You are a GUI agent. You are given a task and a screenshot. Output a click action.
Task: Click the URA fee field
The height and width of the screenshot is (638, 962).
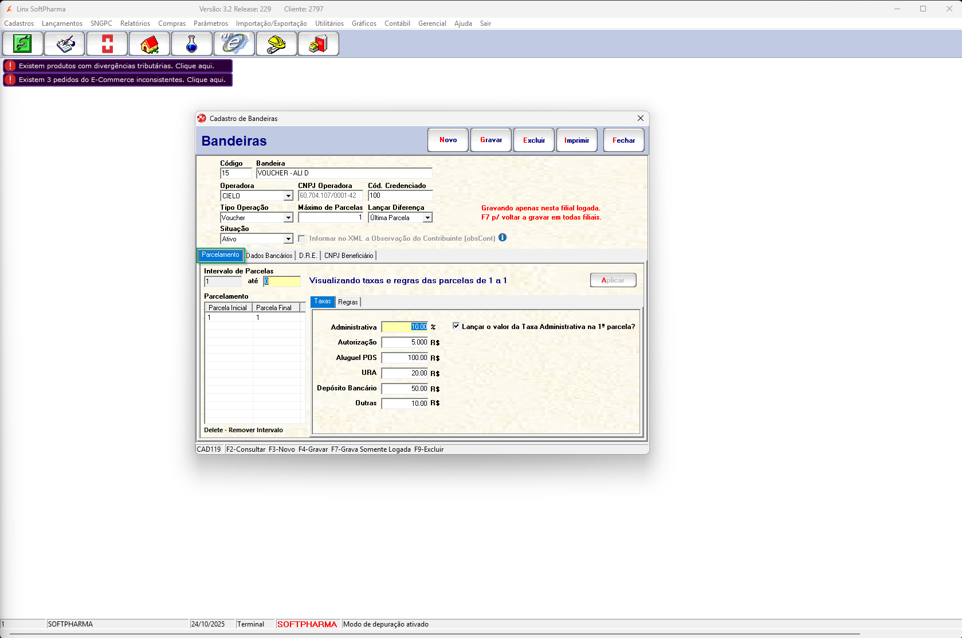[x=405, y=373]
